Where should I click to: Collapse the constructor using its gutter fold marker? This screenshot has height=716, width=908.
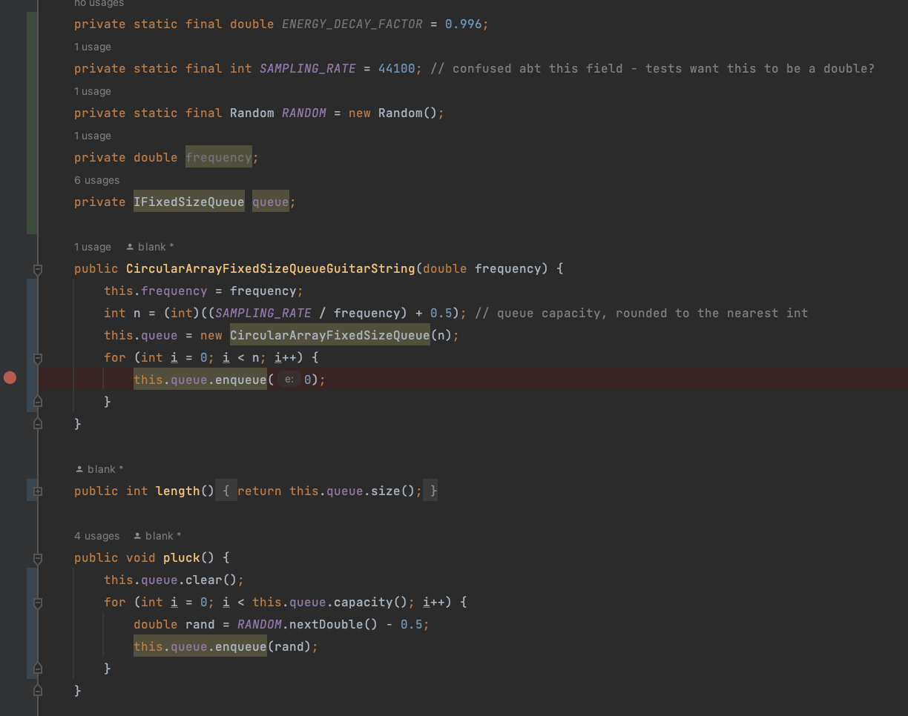[x=38, y=269]
